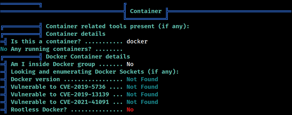
Task: Click 'Looking and enumerating Docker Sockets' line
Action: point(95,72)
